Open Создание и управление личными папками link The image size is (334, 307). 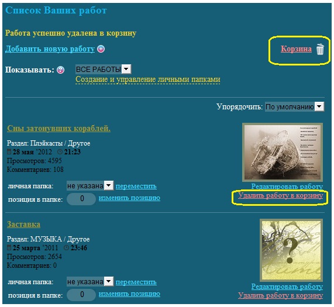click(148, 80)
